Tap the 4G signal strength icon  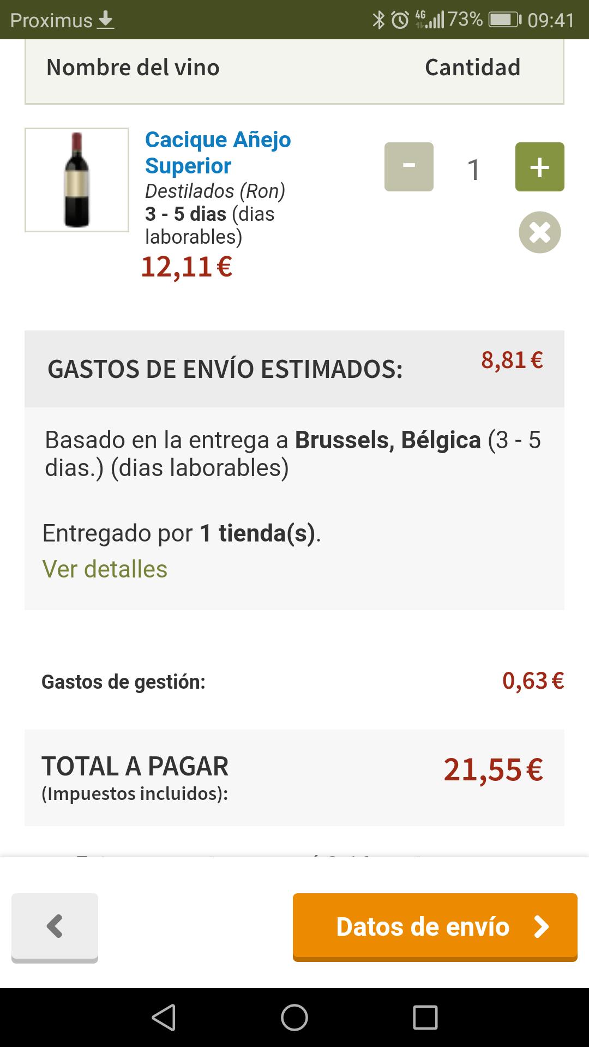click(430, 20)
